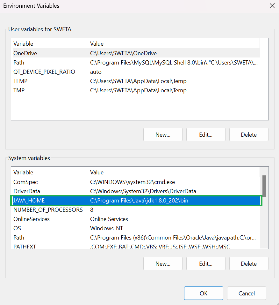
Task: Select the JAVA_HOME system variable
Action: coord(29,201)
